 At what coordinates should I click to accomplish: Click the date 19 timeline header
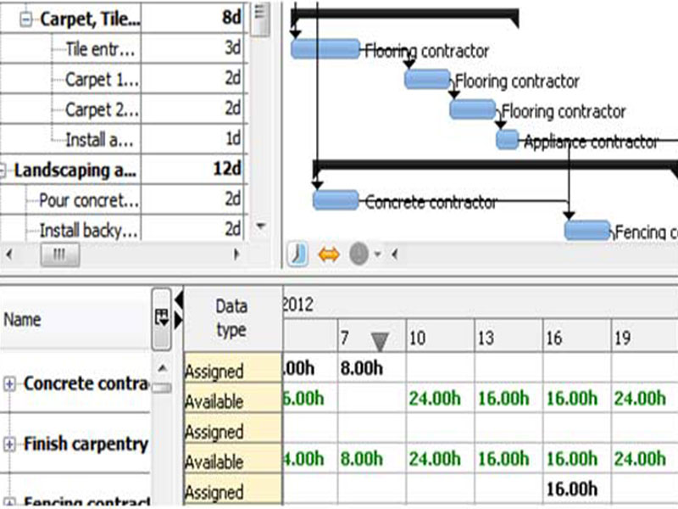pyautogui.click(x=644, y=337)
